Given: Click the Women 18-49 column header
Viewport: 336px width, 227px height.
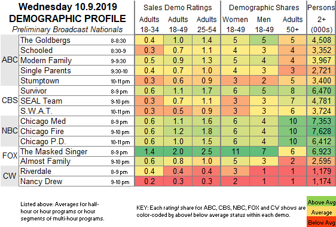Looking at the screenshot, I should pyautogui.click(x=235, y=24).
